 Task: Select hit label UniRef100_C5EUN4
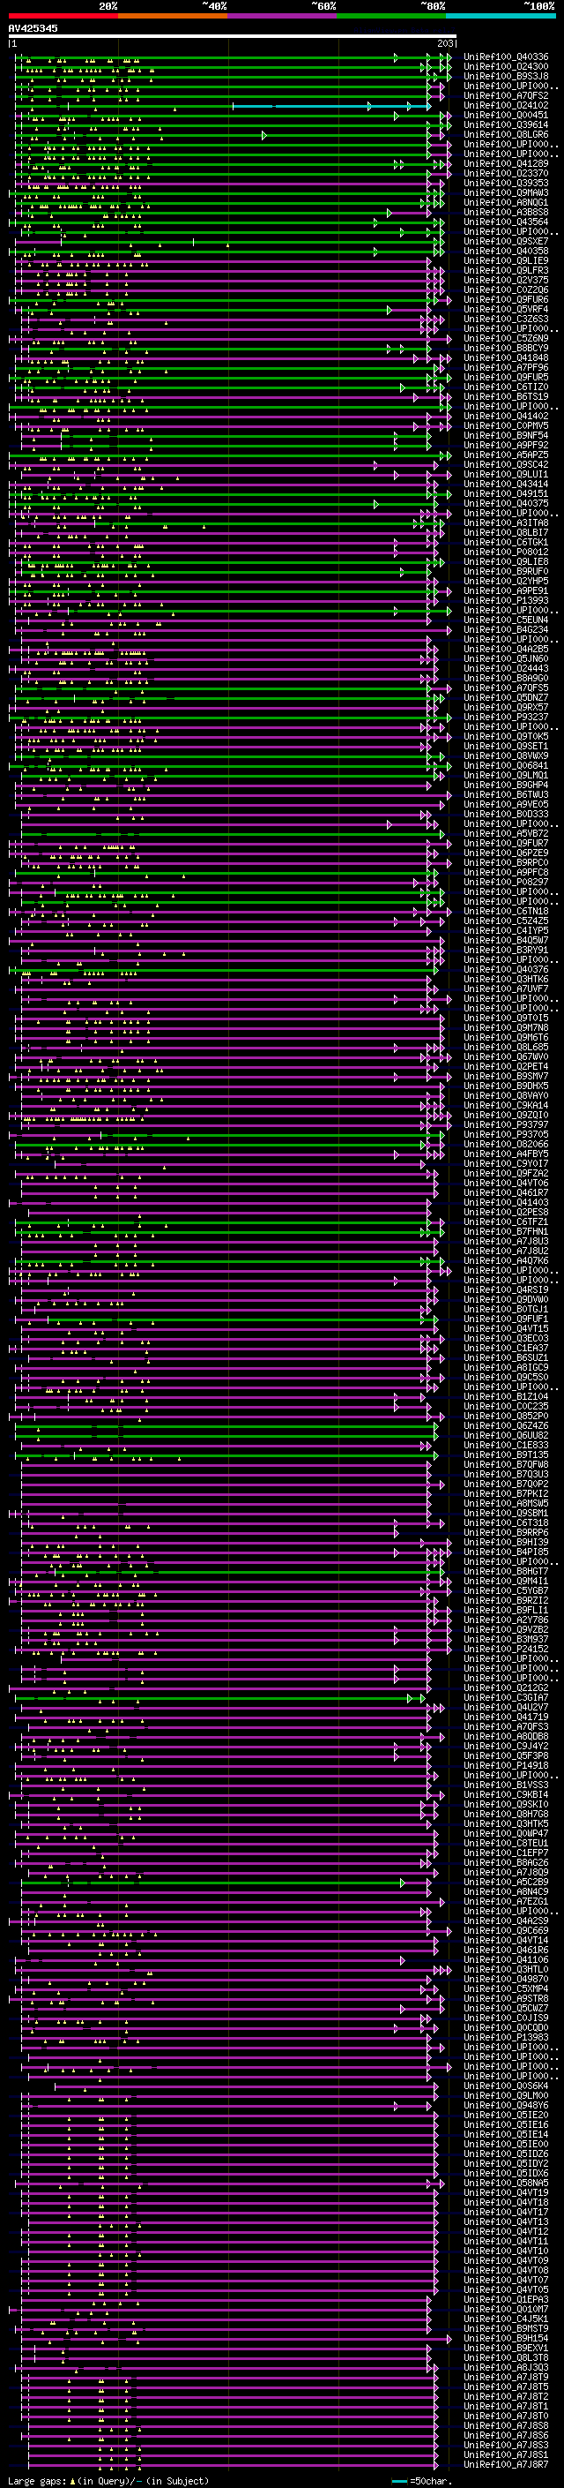[x=506, y=620]
